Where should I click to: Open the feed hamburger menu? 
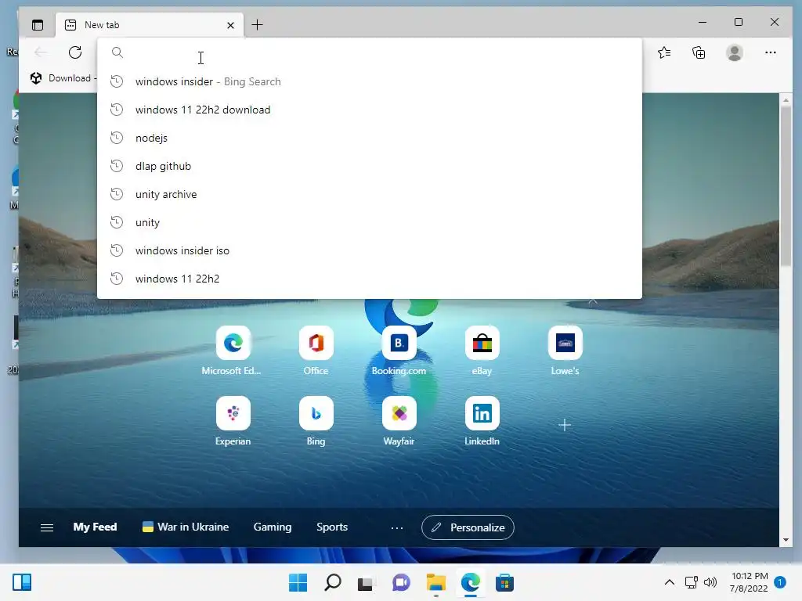[47, 527]
